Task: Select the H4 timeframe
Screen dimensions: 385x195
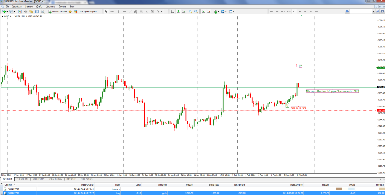Action: click(x=300, y=12)
